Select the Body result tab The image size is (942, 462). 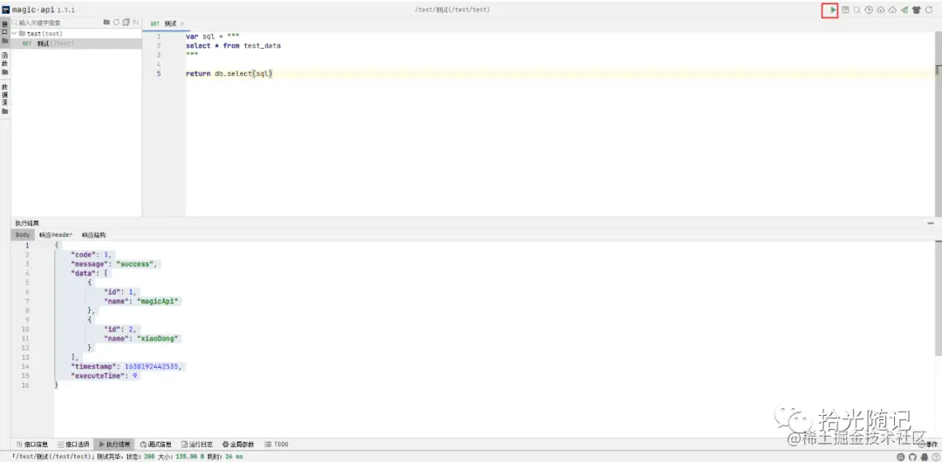(23, 234)
